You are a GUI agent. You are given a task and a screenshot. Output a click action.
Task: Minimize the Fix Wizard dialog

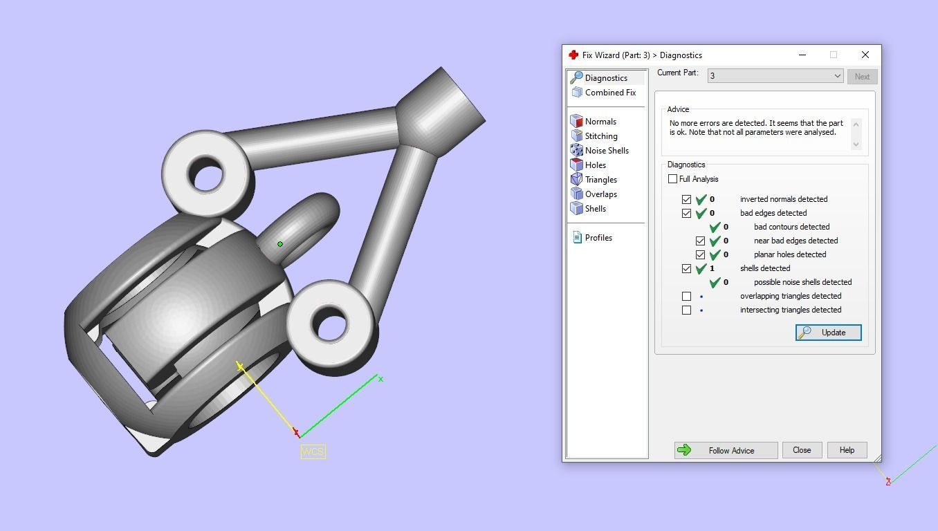click(802, 55)
